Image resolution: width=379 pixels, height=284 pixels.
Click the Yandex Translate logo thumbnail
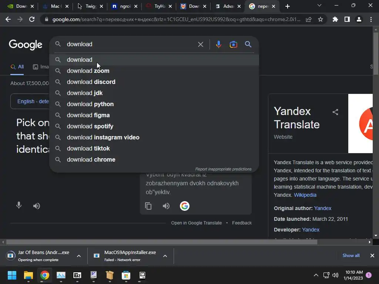(360, 124)
